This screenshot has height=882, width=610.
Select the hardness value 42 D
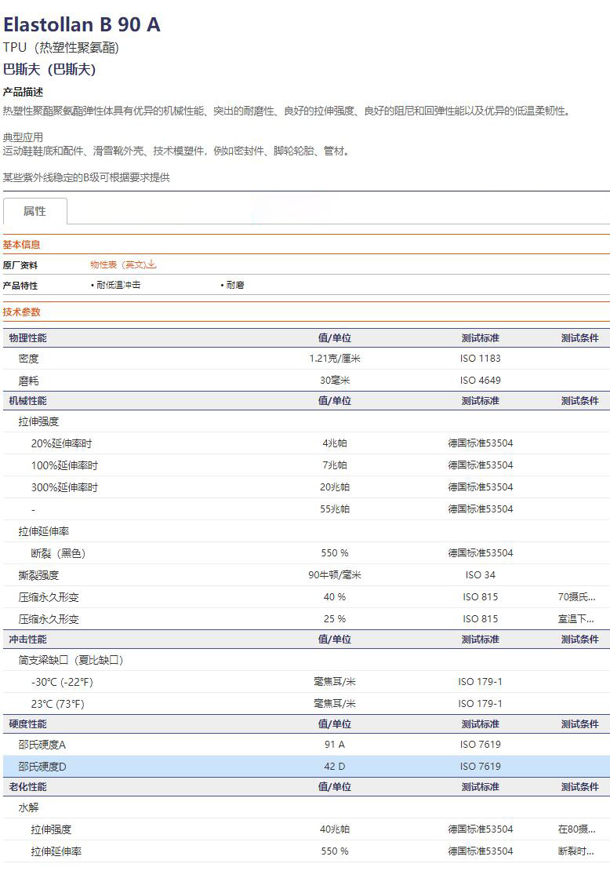click(x=335, y=766)
